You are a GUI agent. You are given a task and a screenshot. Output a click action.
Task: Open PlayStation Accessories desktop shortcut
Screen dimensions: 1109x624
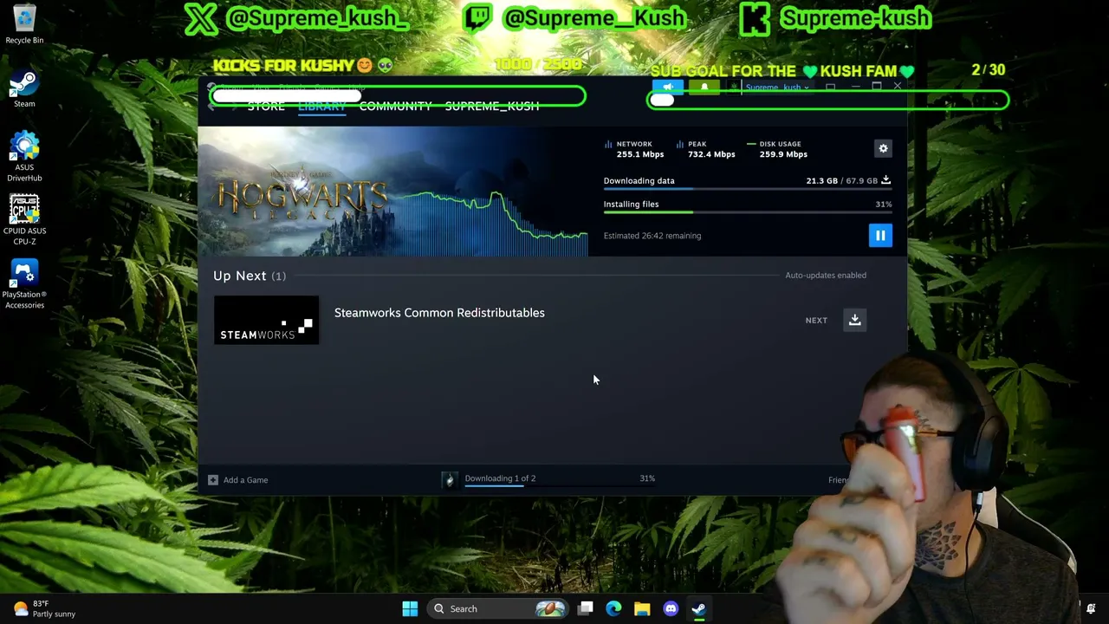[24, 283]
